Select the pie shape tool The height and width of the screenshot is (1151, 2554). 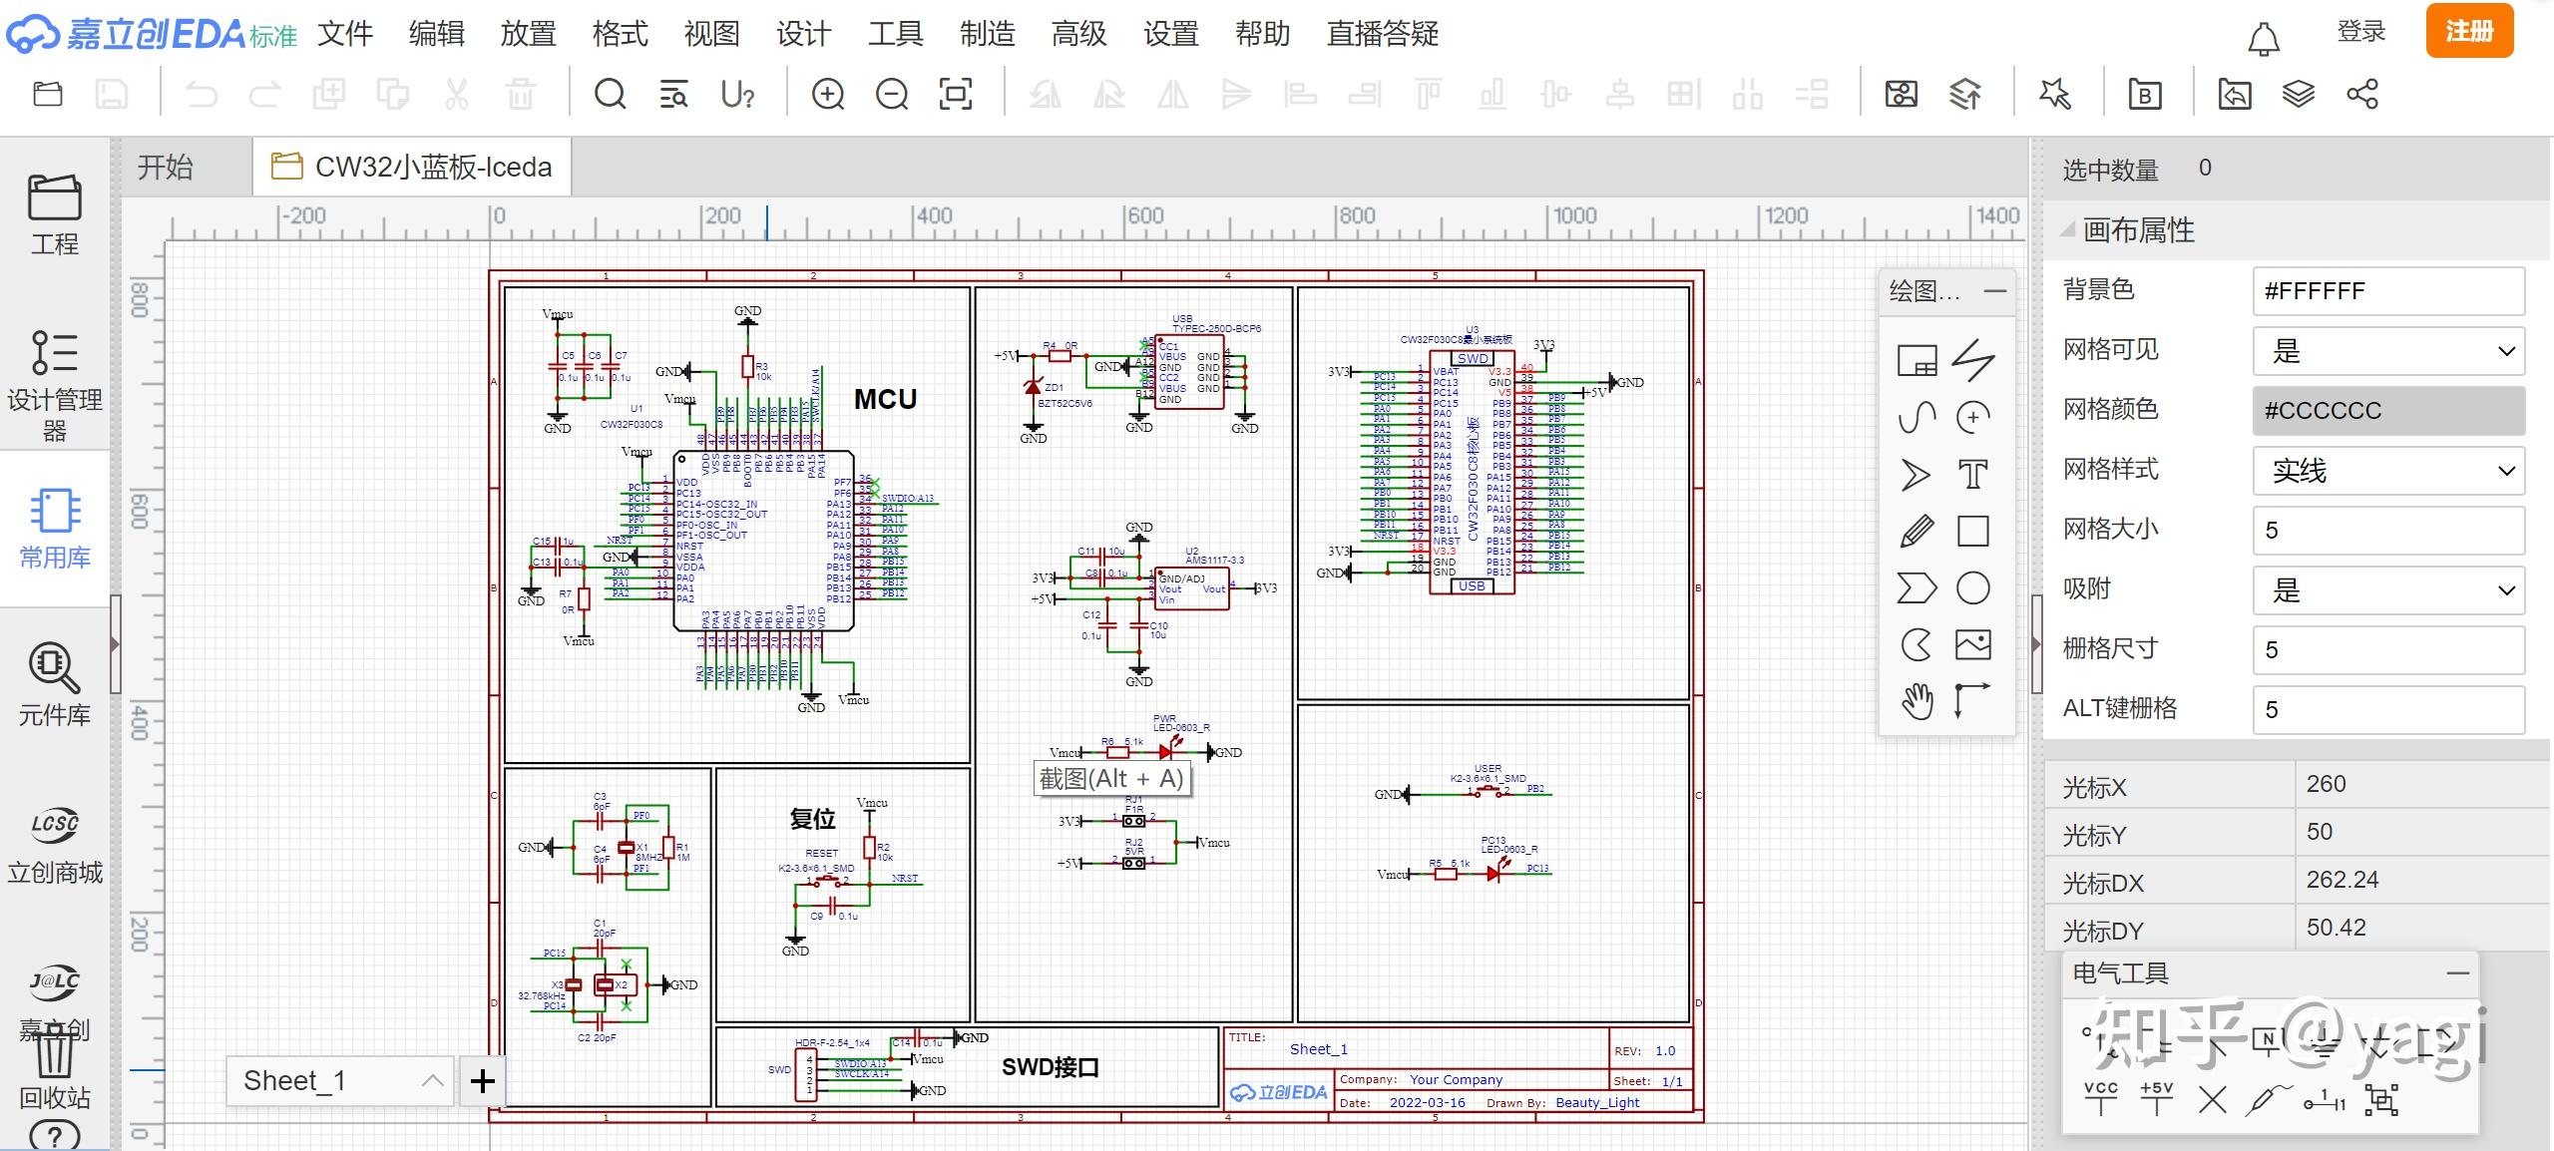pyautogui.click(x=1916, y=645)
